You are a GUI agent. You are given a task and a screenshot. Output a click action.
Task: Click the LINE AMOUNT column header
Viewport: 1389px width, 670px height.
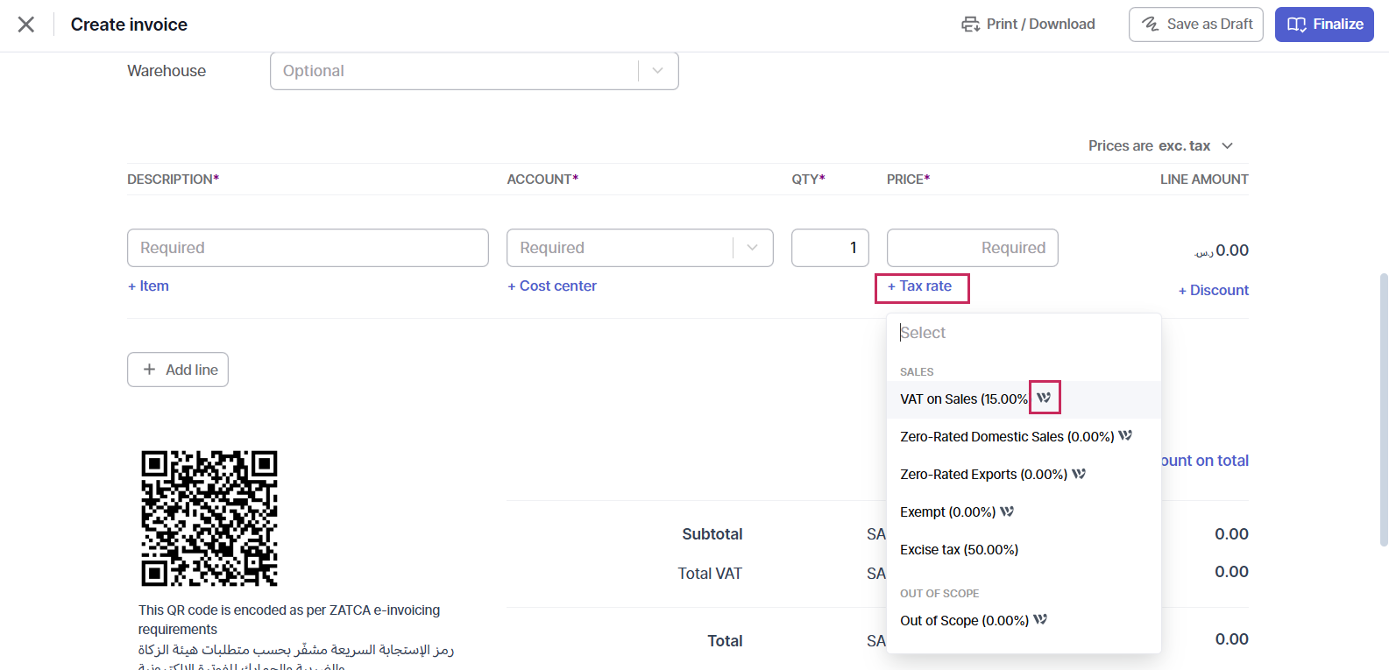(1204, 179)
